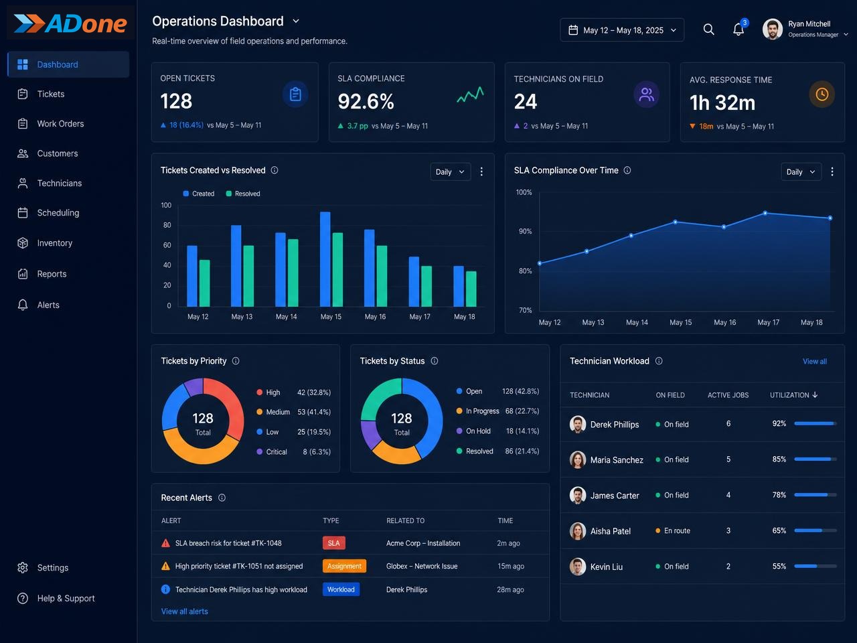The width and height of the screenshot is (857, 643).
Task: Click Aisha Patel 65% utilization bar
Action: pos(815,530)
